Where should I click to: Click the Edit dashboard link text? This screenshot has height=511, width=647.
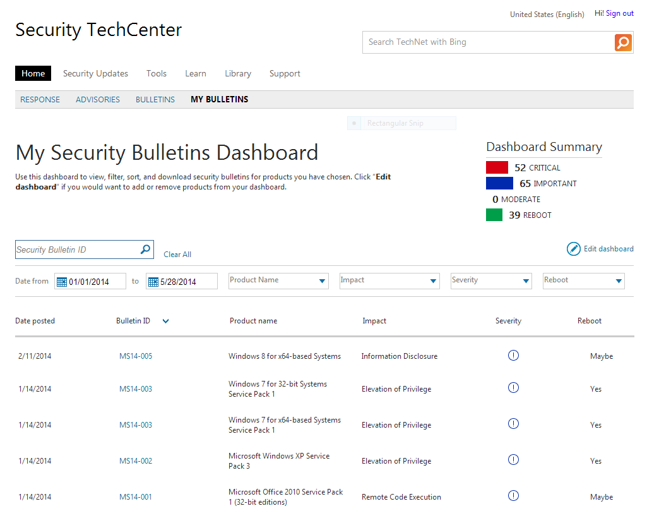pos(608,249)
